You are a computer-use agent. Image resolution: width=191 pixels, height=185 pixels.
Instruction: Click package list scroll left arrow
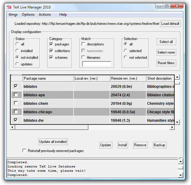click(12, 127)
